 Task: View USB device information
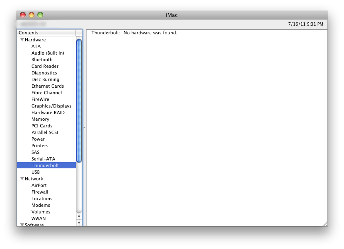pos(36,172)
